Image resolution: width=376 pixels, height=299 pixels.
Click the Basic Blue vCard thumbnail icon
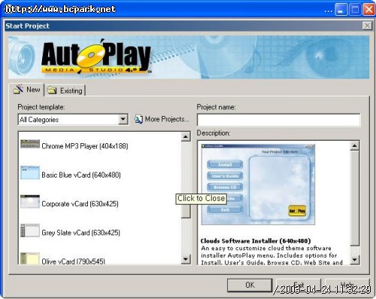point(30,172)
